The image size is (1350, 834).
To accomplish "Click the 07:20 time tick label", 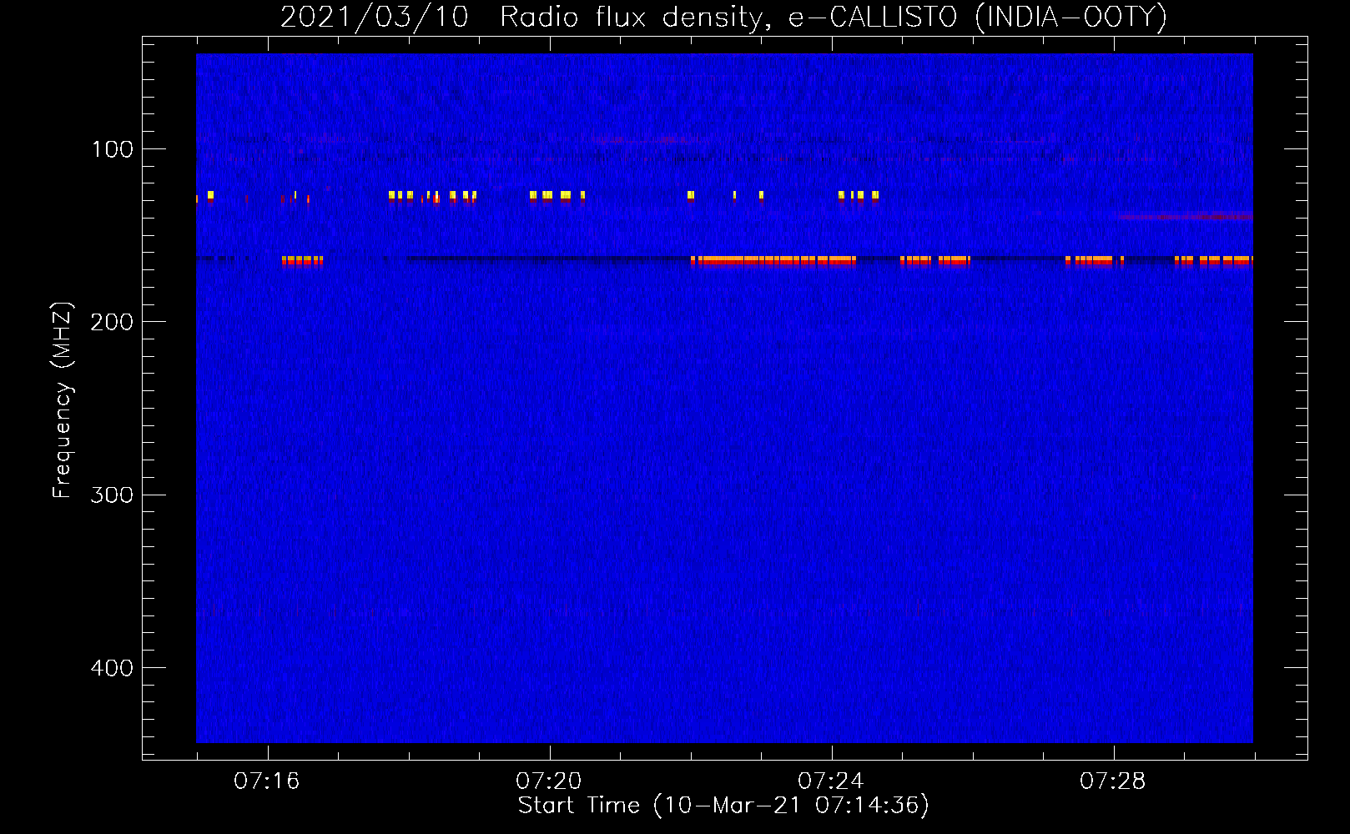I will click(x=549, y=781).
